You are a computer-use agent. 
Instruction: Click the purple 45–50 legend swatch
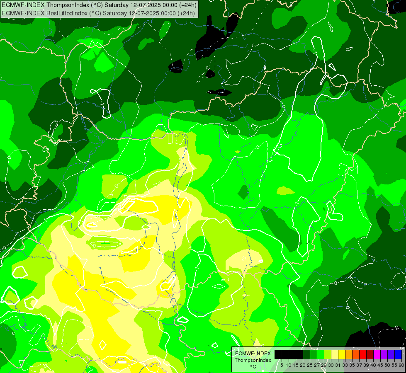coord(384,354)
